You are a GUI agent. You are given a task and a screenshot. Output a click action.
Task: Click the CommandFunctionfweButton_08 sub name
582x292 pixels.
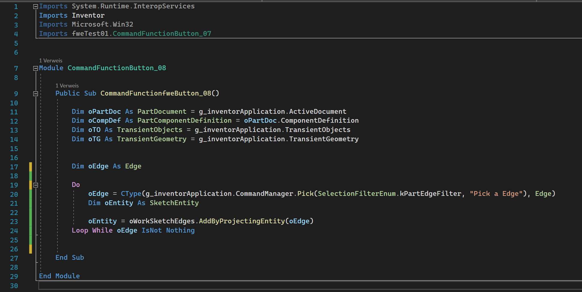pyautogui.click(x=156, y=93)
